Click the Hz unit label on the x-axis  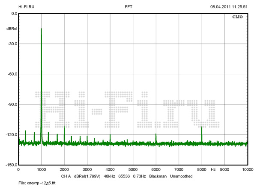click(213, 169)
